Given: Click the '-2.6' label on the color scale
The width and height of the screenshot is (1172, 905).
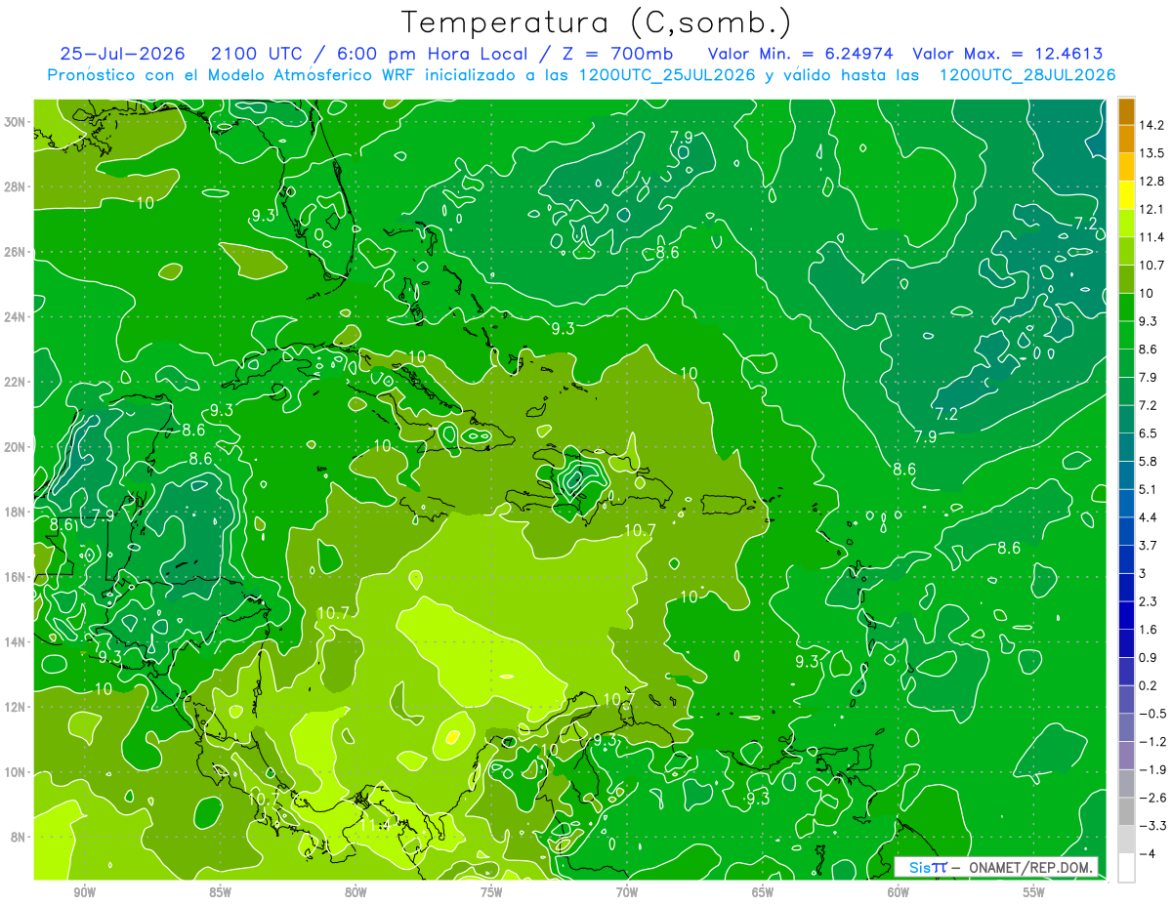Looking at the screenshot, I should pyautogui.click(x=1152, y=798).
